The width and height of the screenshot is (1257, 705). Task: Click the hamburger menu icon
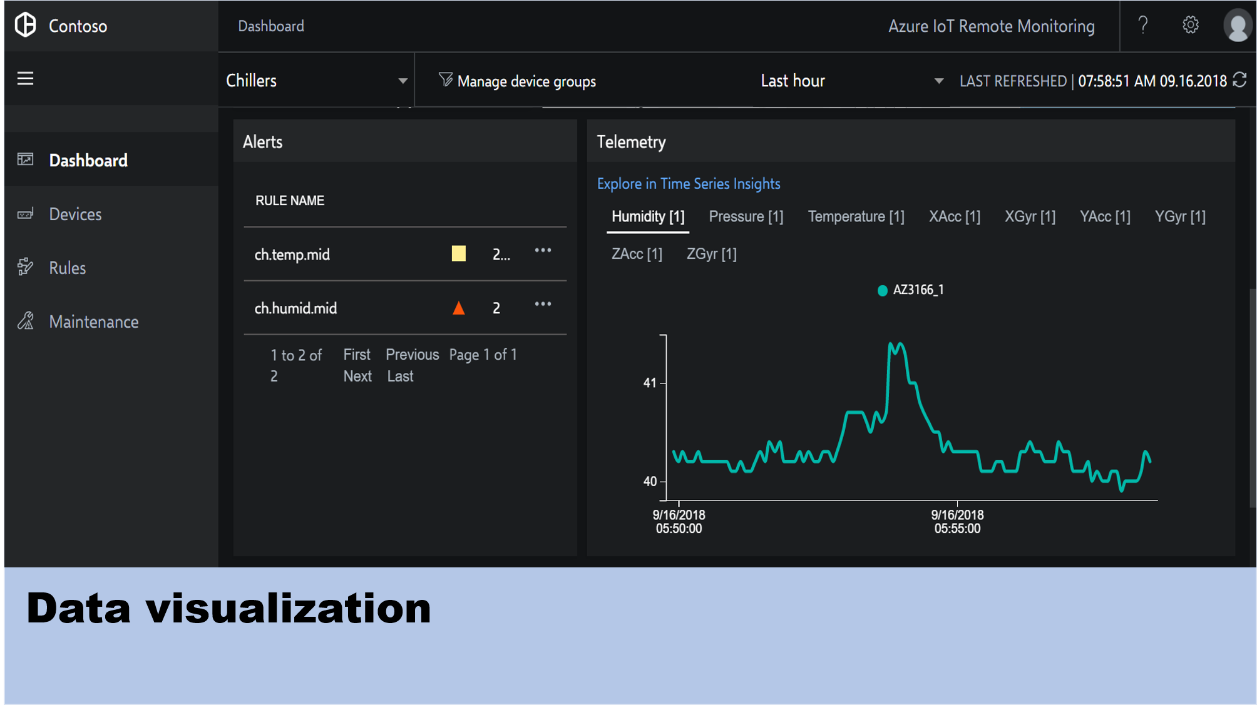tap(25, 79)
